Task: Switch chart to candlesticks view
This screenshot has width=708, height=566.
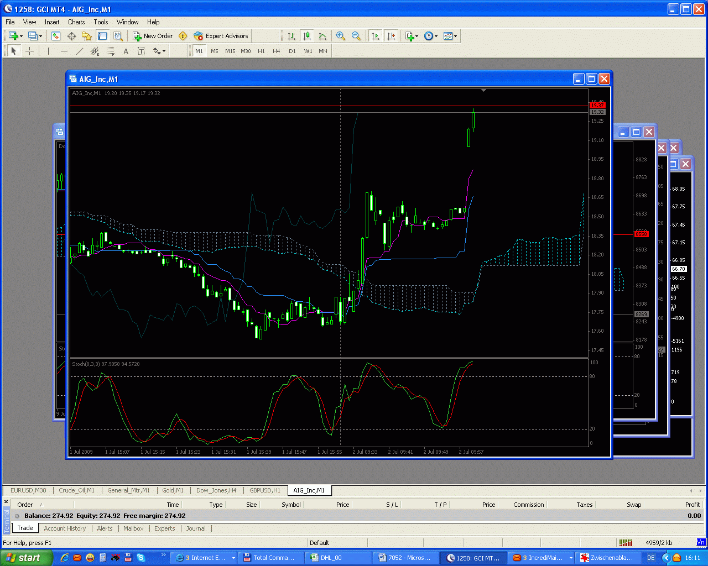Action: tap(307, 36)
